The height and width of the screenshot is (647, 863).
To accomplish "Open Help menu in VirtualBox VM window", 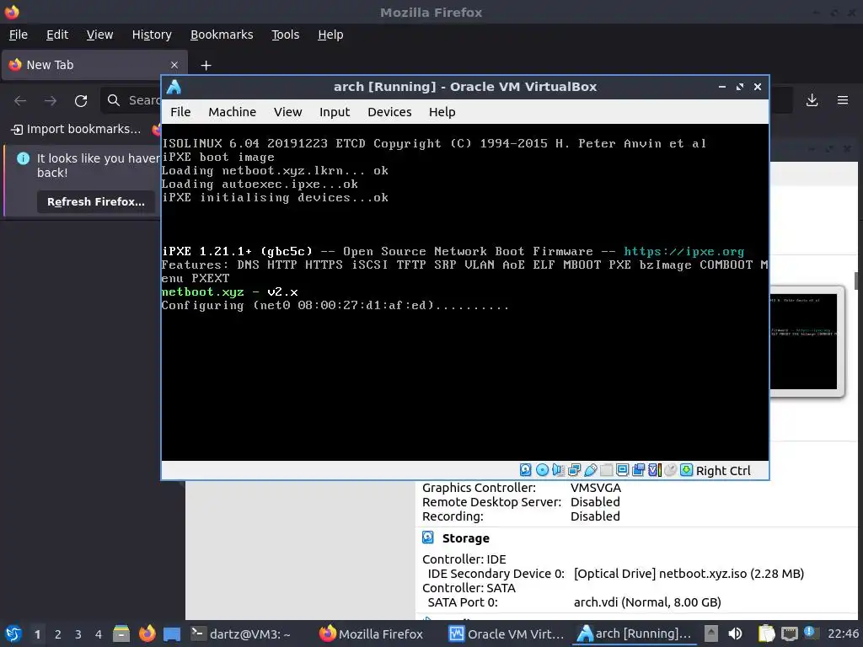I will point(442,112).
